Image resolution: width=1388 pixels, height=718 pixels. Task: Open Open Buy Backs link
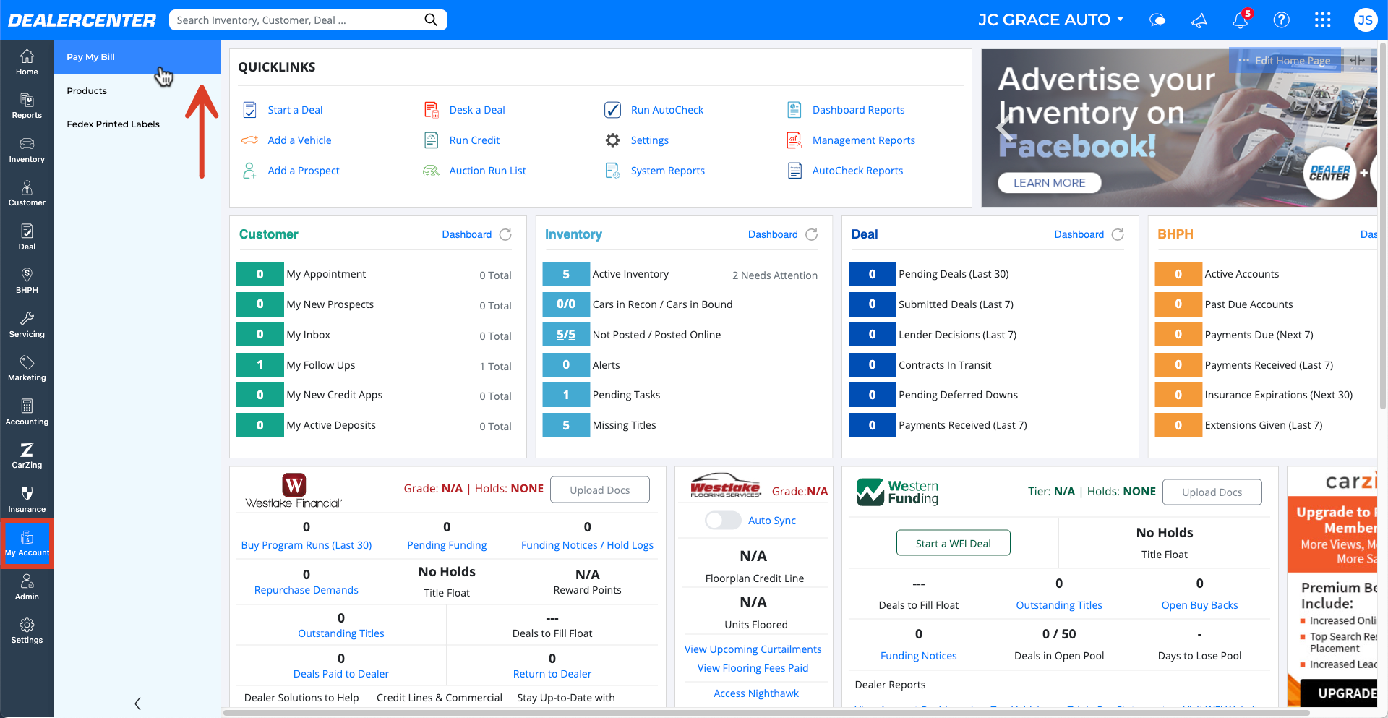(1199, 605)
